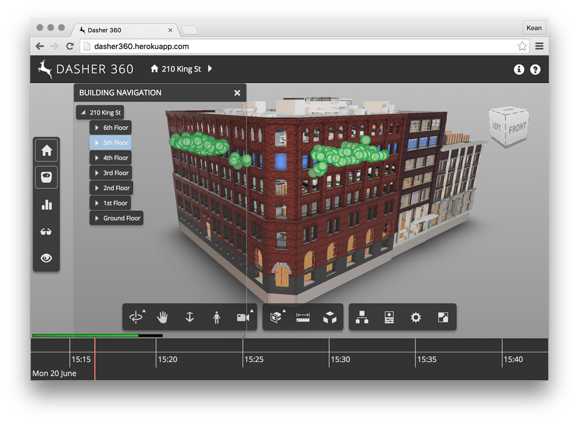The height and width of the screenshot is (424, 579).
Task: Select Ground Floor in navigation list
Action: click(122, 218)
